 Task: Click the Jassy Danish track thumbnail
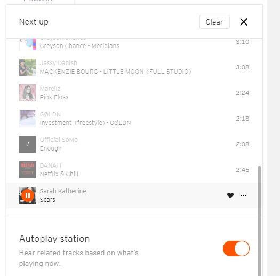pyautogui.click(x=28, y=67)
